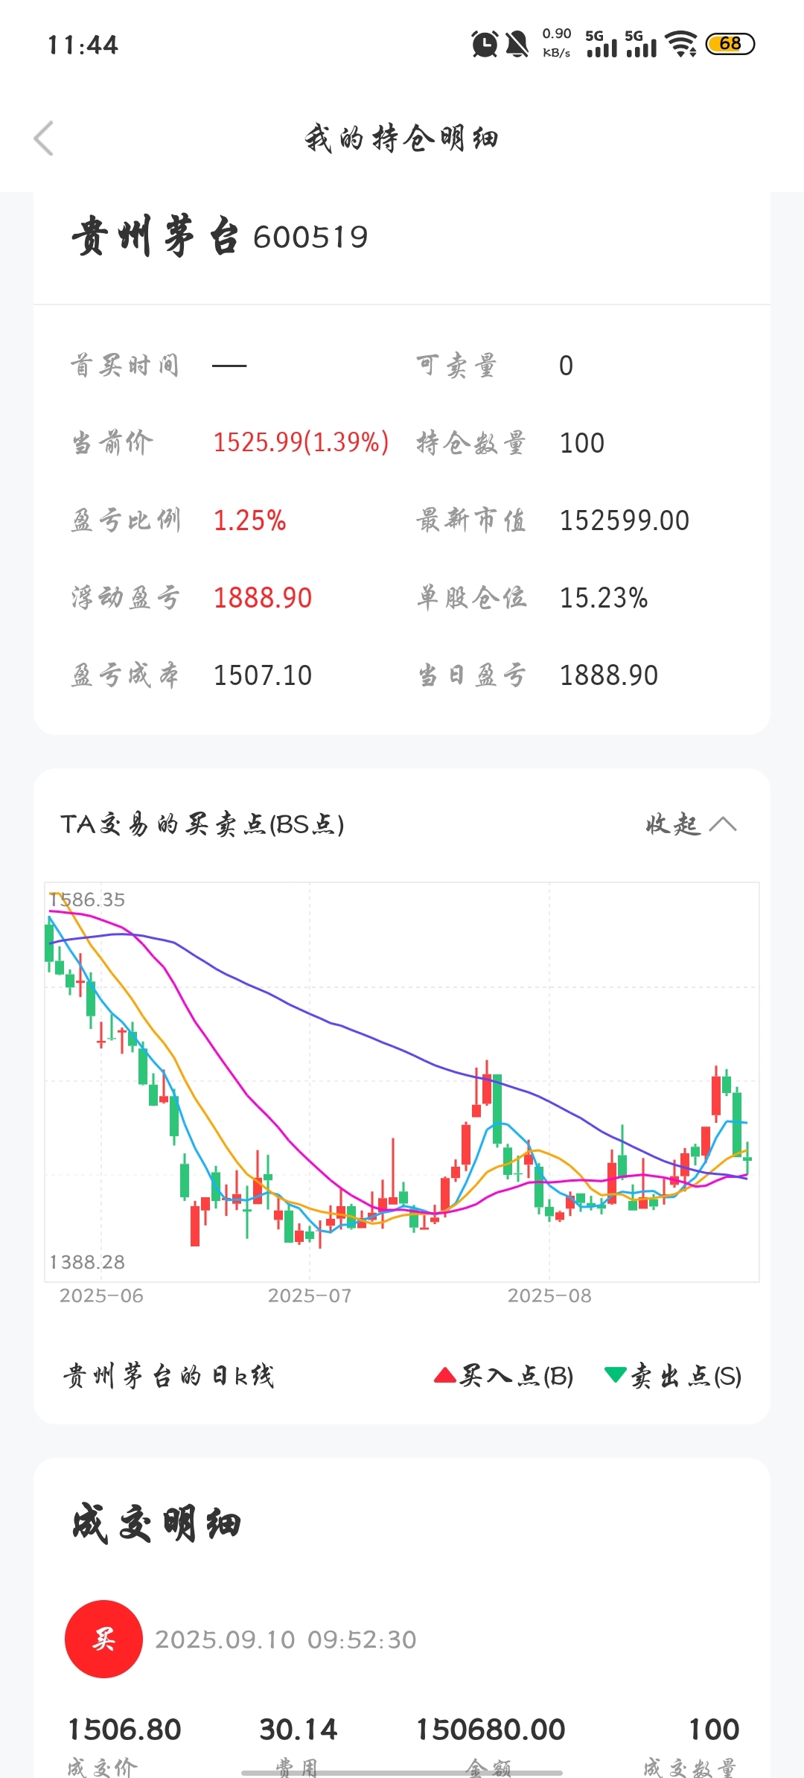Tap the TA交易的买卖点(BS点) header
The width and height of the screenshot is (804, 1778).
tap(202, 824)
